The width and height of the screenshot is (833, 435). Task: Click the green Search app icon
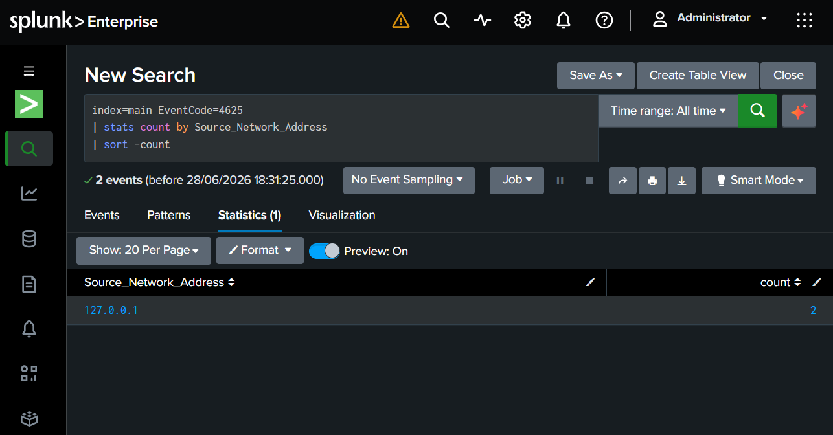click(x=29, y=104)
